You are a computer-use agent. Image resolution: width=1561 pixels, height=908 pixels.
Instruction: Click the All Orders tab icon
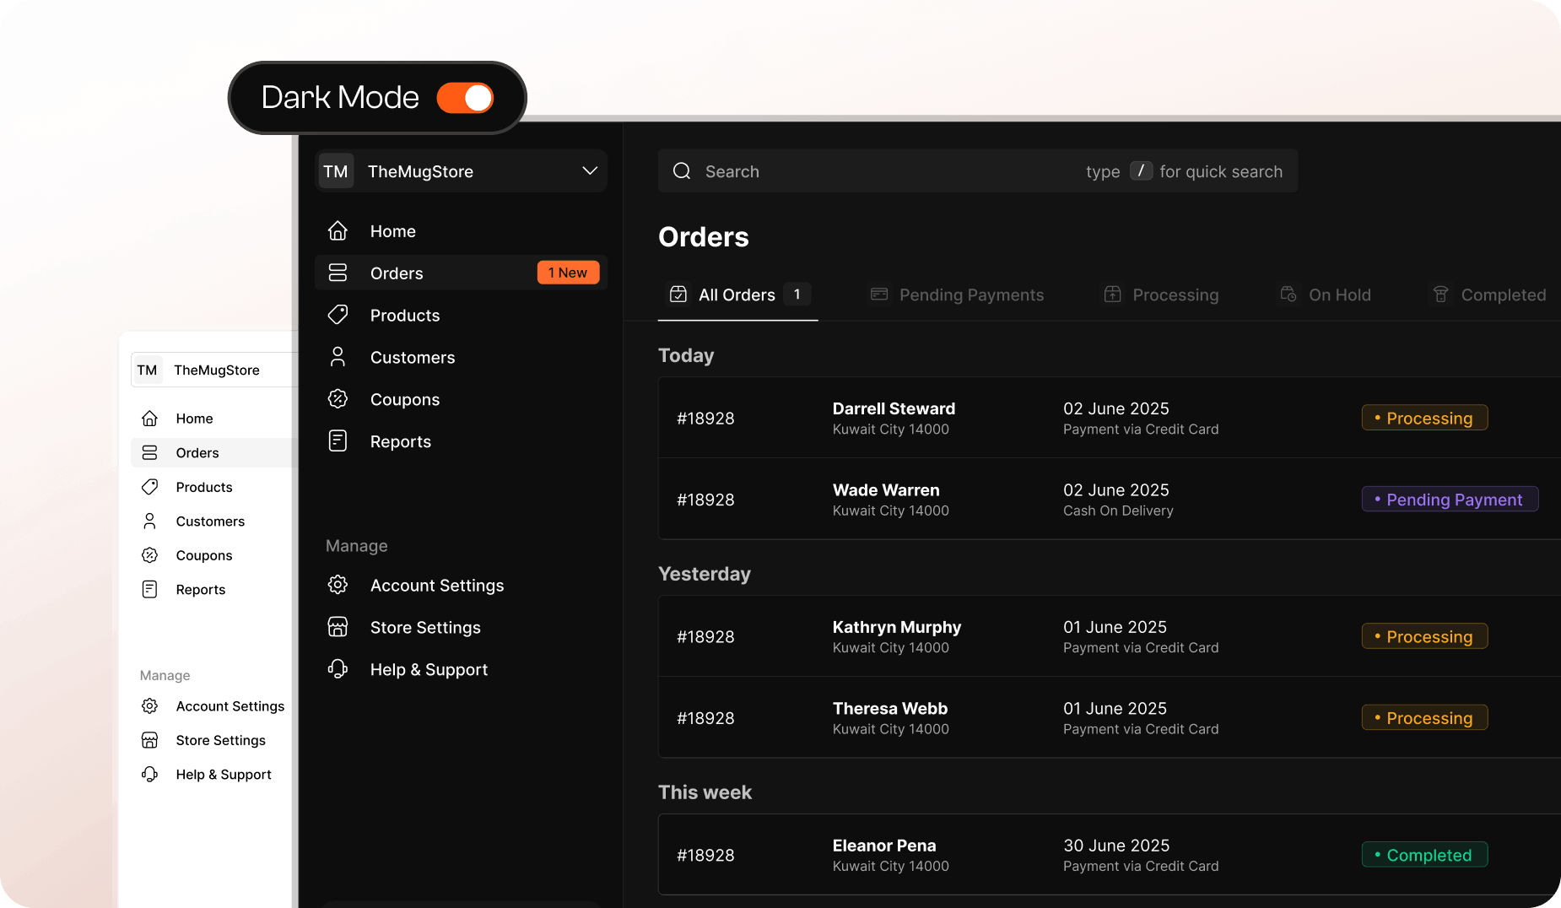(x=678, y=294)
